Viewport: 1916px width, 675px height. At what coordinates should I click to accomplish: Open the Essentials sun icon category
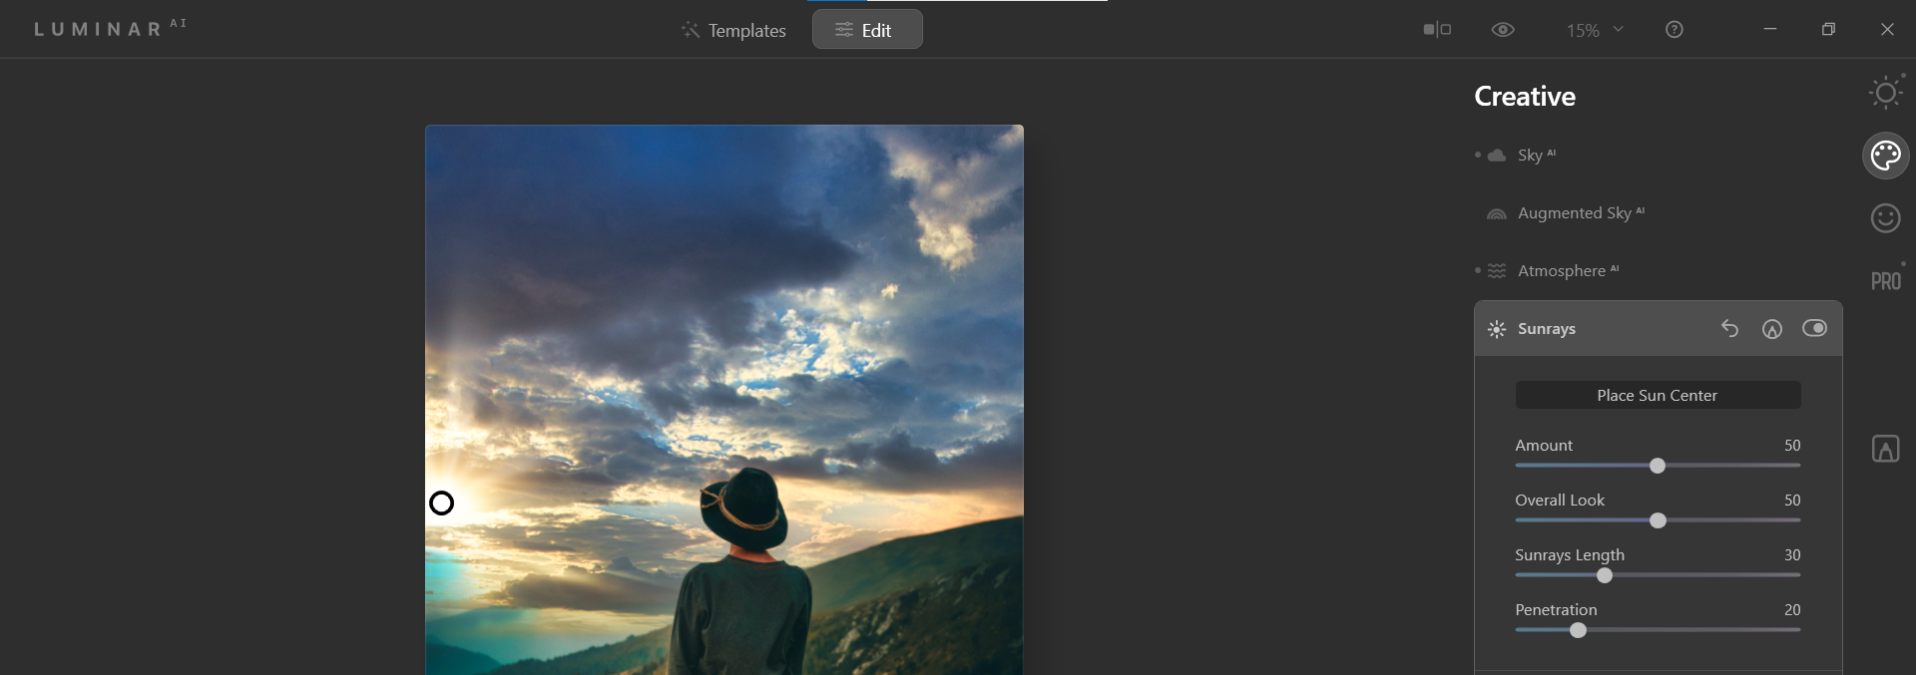tap(1885, 93)
